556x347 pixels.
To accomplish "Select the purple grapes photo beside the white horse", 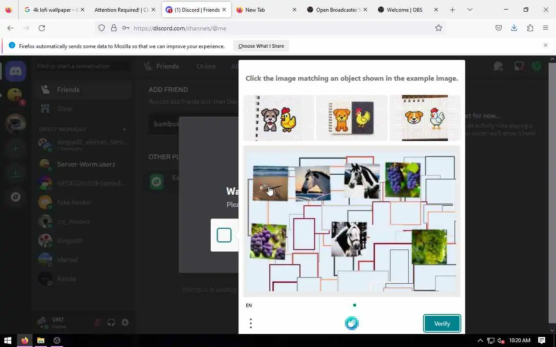I will 403,180.
